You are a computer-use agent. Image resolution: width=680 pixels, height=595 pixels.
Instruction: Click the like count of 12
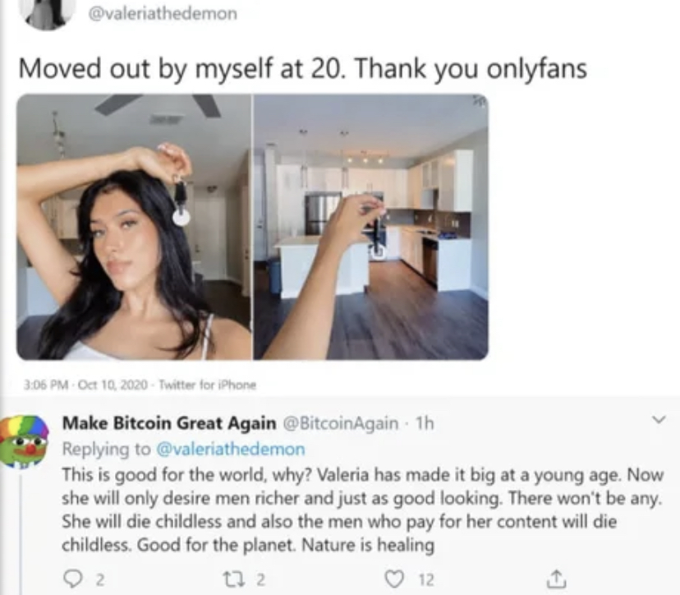(426, 579)
